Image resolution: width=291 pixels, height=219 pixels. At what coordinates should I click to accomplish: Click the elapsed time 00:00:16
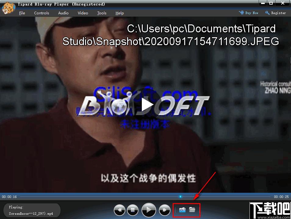pyautogui.click(x=9, y=197)
